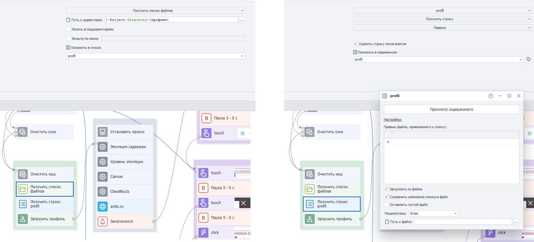This screenshot has width=534, height=242.
Task: Click the copy icon next to profil variable
Action: [x=528, y=59]
